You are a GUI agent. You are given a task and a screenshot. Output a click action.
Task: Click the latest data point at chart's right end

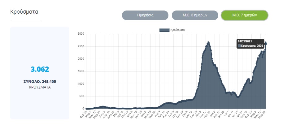click(266, 44)
